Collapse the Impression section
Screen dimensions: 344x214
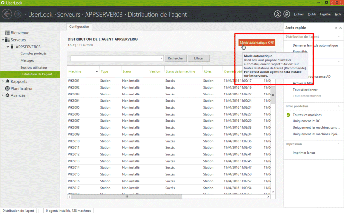point(338,144)
